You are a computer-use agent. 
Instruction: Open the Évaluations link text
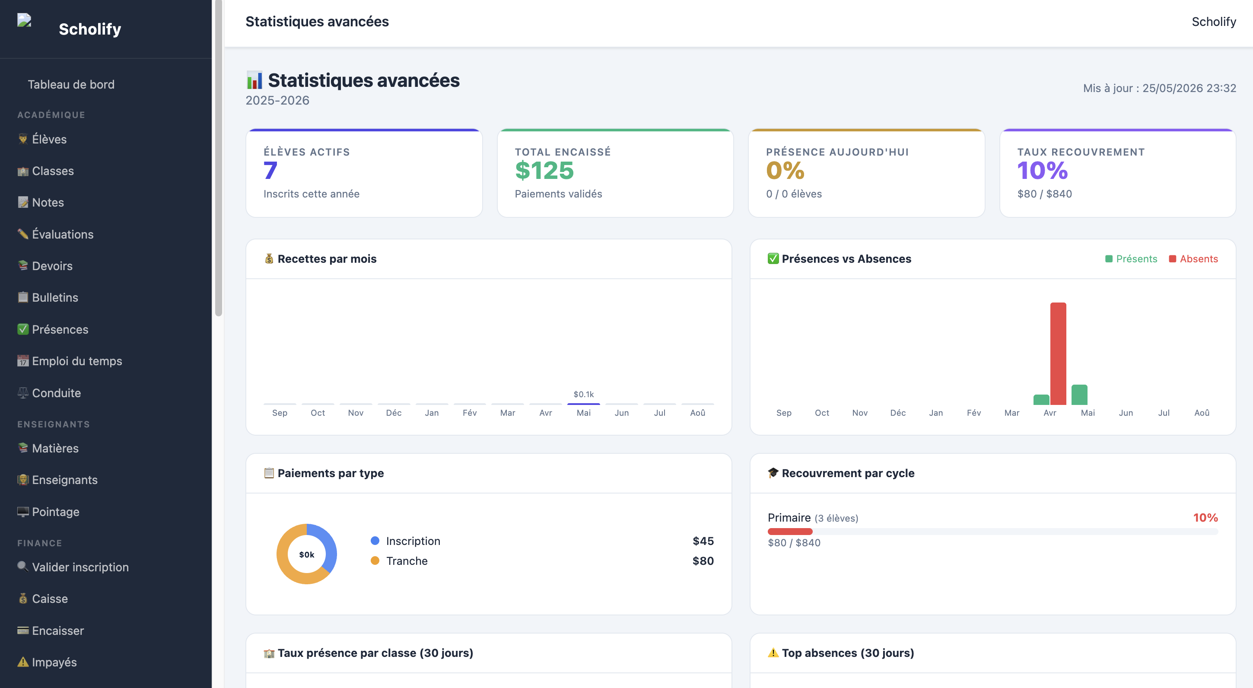pos(63,234)
